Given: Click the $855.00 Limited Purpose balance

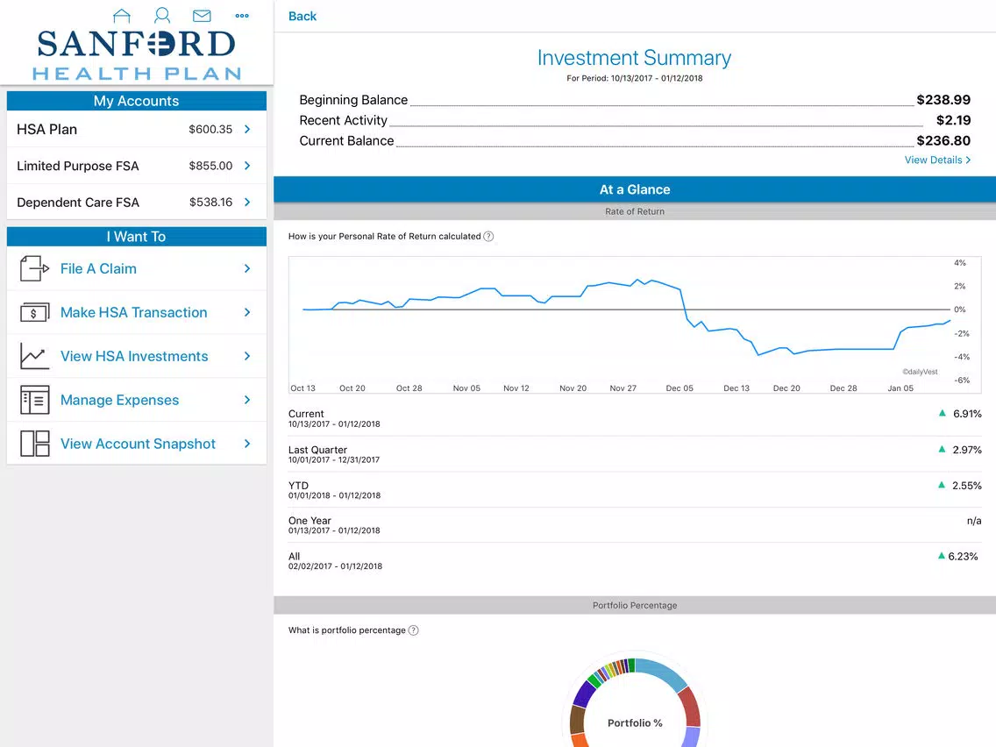Looking at the screenshot, I should tap(210, 166).
